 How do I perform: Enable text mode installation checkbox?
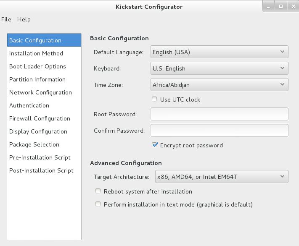98,204
